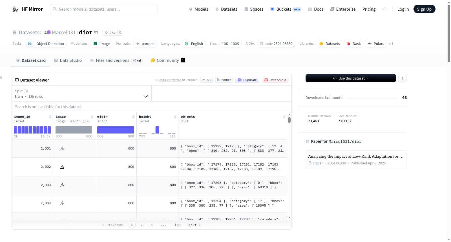Open the Files and versions tab
451x242 pixels.
(x=116, y=60)
